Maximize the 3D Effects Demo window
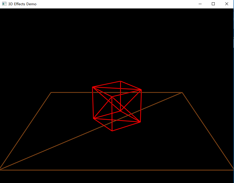Viewport: 234px width, 183px height. 213,4
